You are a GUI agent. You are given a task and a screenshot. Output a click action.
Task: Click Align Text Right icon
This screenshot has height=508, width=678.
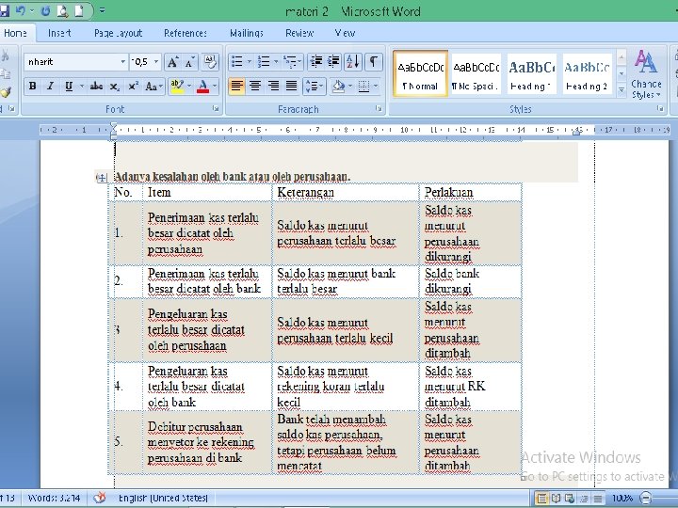(x=273, y=86)
